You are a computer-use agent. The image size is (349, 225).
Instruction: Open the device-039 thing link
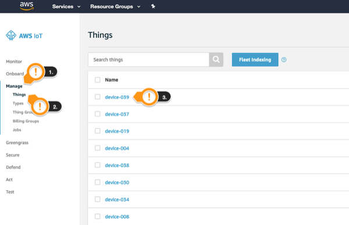coord(117,97)
